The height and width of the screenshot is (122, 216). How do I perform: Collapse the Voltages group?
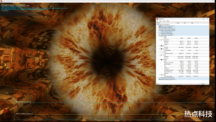pos(160,37)
